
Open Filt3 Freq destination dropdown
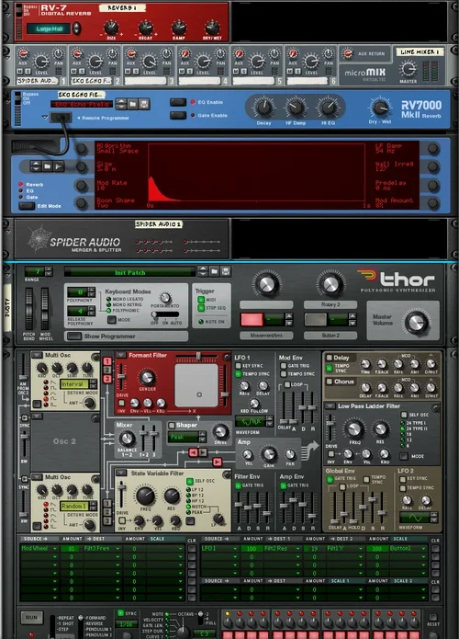[102, 549]
